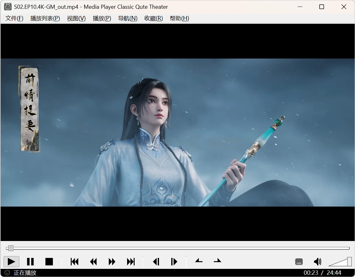Open the 播放列表(P) menu

(45, 18)
